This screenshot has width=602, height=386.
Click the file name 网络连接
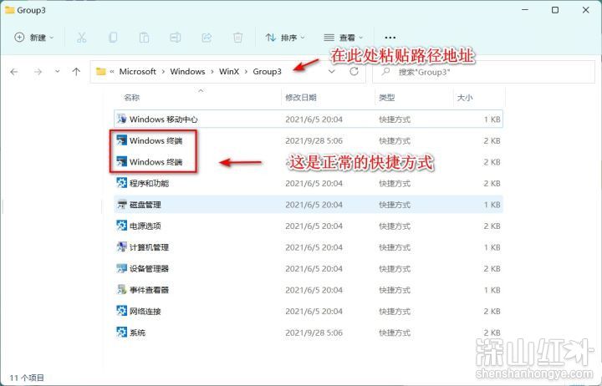[145, 311]
